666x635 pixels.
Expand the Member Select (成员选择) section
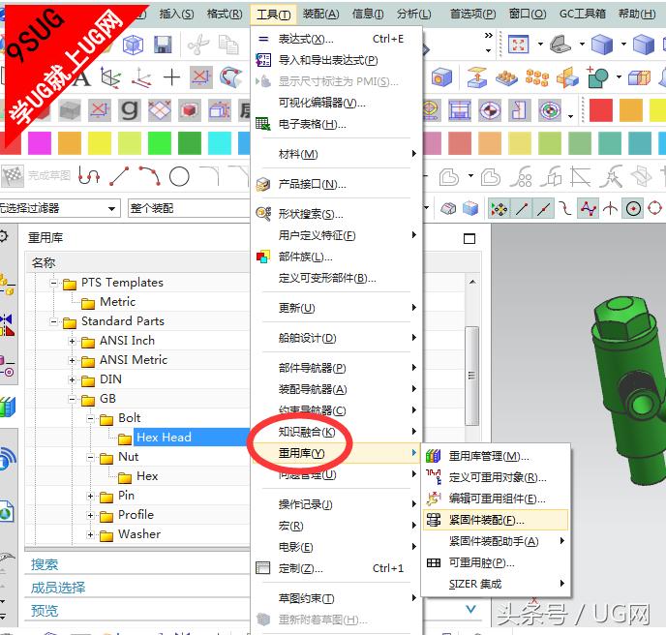coord(58,588)
